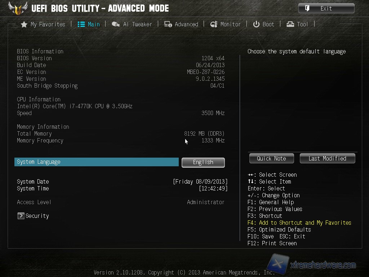This screenshot has height=277, width=369.
Task: Select the System Date field
Action: (x=122, y=182)
